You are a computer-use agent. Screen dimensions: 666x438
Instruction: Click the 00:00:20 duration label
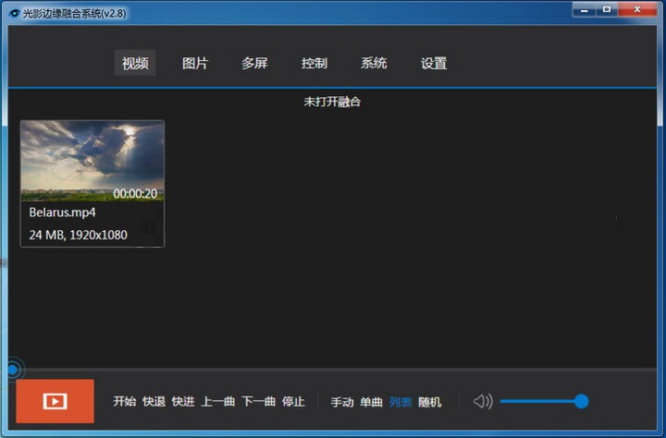click(x=135, y=193)
